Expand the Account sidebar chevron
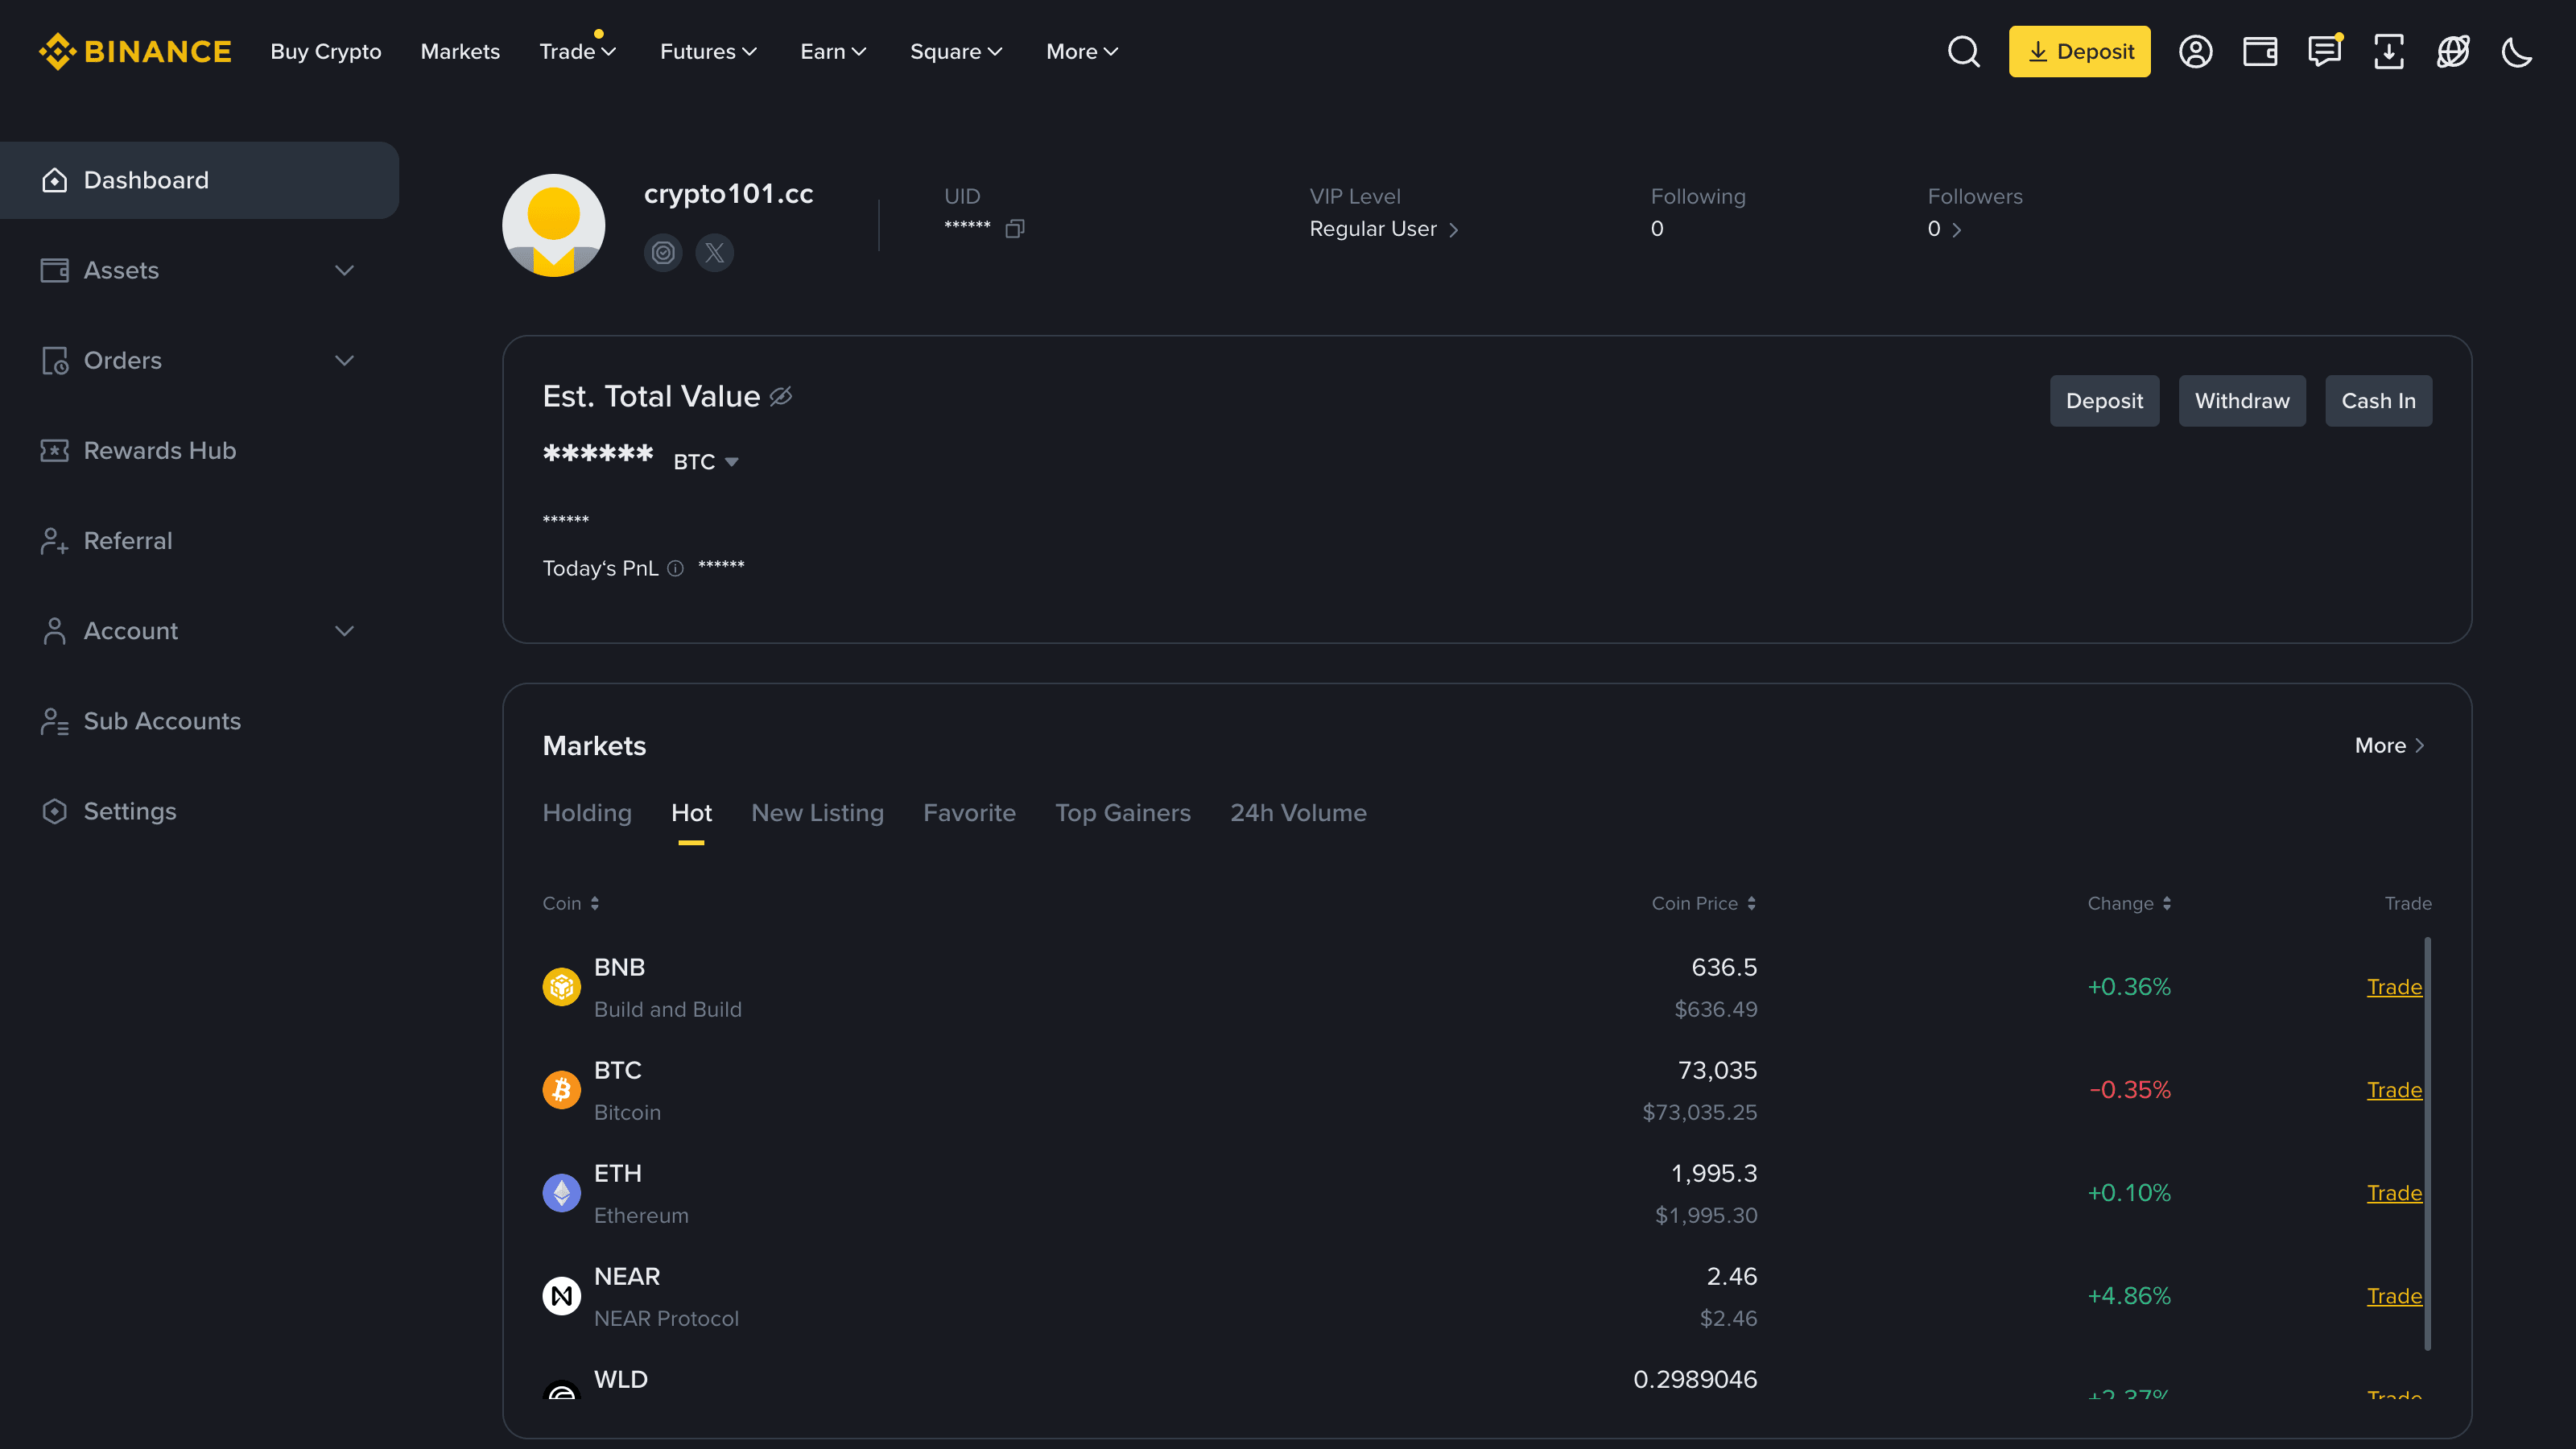Screen dimensions: 2576x1449 point(344,631)
